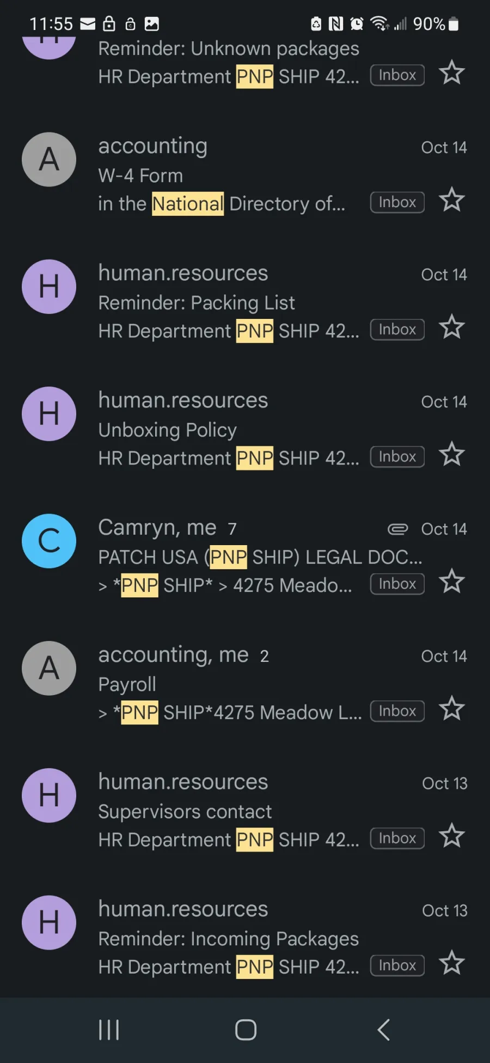Tap the accounting avatar on W-4 Form
The height and width of the screenshot is (1063, 490).
49,160
